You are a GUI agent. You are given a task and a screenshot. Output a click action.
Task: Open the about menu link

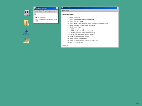(x=40, y=11)
